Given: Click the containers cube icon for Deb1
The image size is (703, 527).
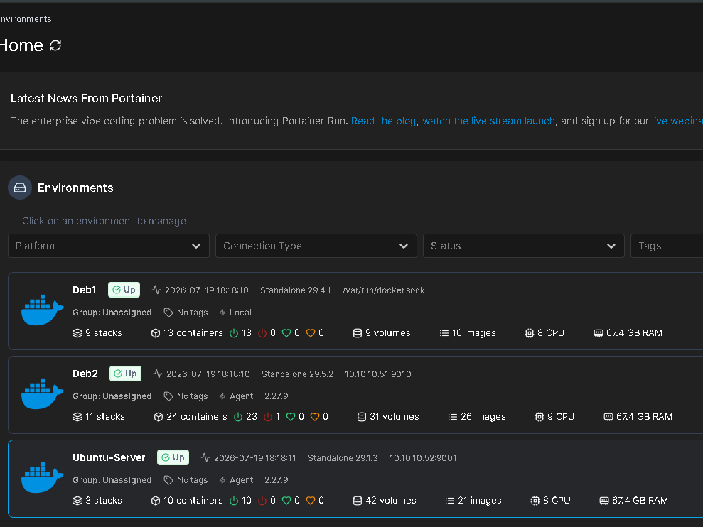Looking at the screenshot, I should pyautogui.click(x=156, y=333).
